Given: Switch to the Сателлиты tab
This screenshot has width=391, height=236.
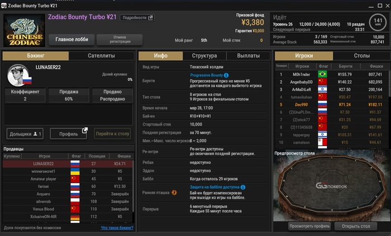Looking at the screenshot, I should [x=101, y=56].
